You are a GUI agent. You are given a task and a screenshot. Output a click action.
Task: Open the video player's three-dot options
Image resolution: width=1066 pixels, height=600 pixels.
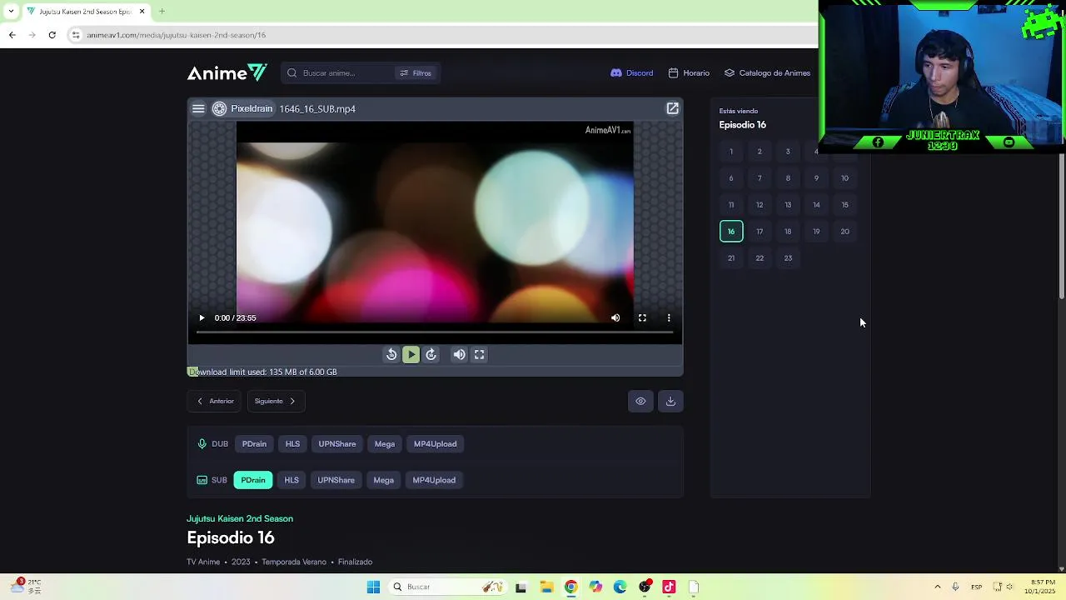(669, 317)
